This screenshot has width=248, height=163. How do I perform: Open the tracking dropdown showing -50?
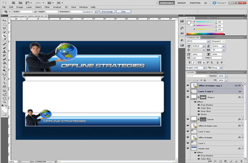(223, 50)
